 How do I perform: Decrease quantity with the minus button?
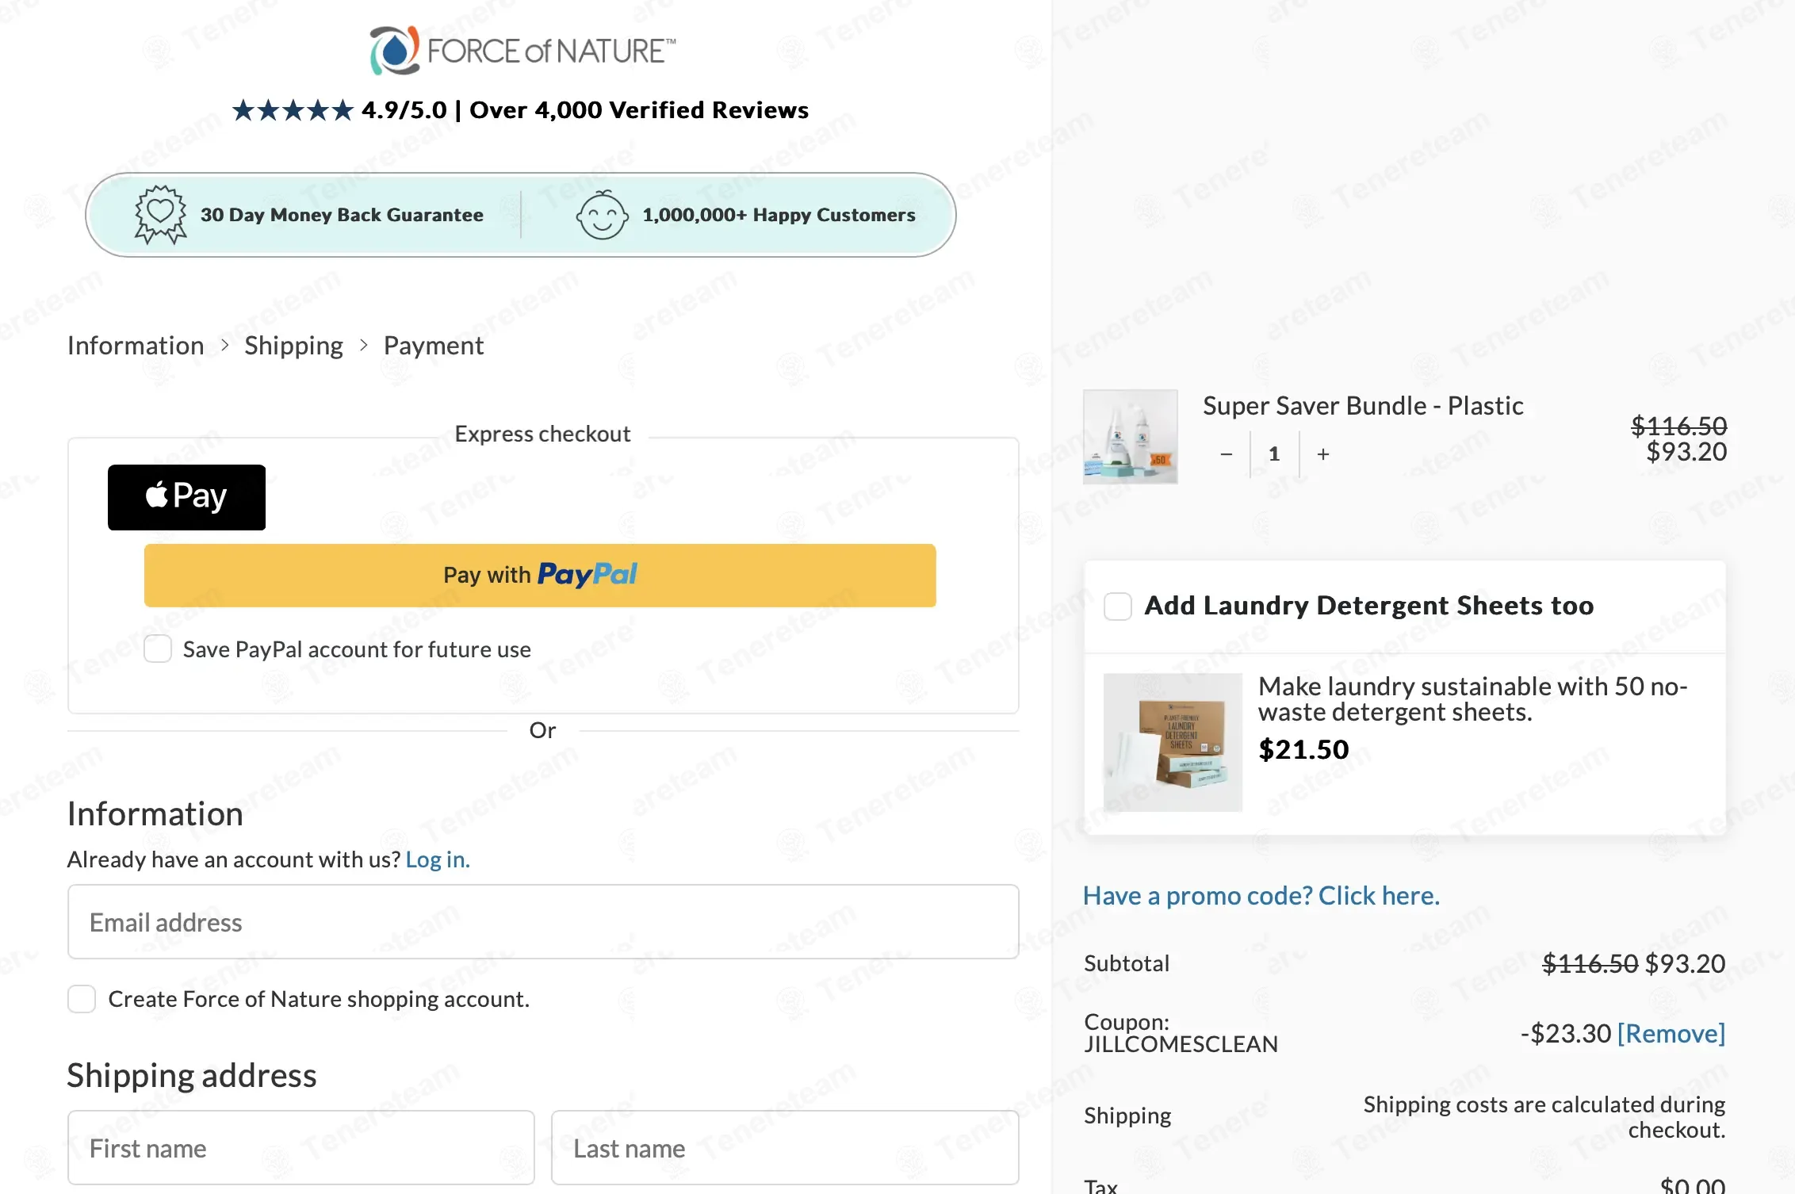coord(1226,454)
